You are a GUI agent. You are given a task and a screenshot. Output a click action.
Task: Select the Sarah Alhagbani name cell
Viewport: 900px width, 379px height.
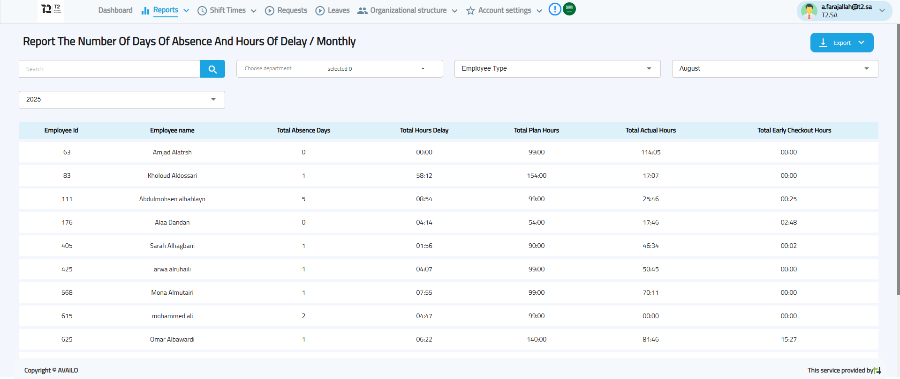[172, 246]
